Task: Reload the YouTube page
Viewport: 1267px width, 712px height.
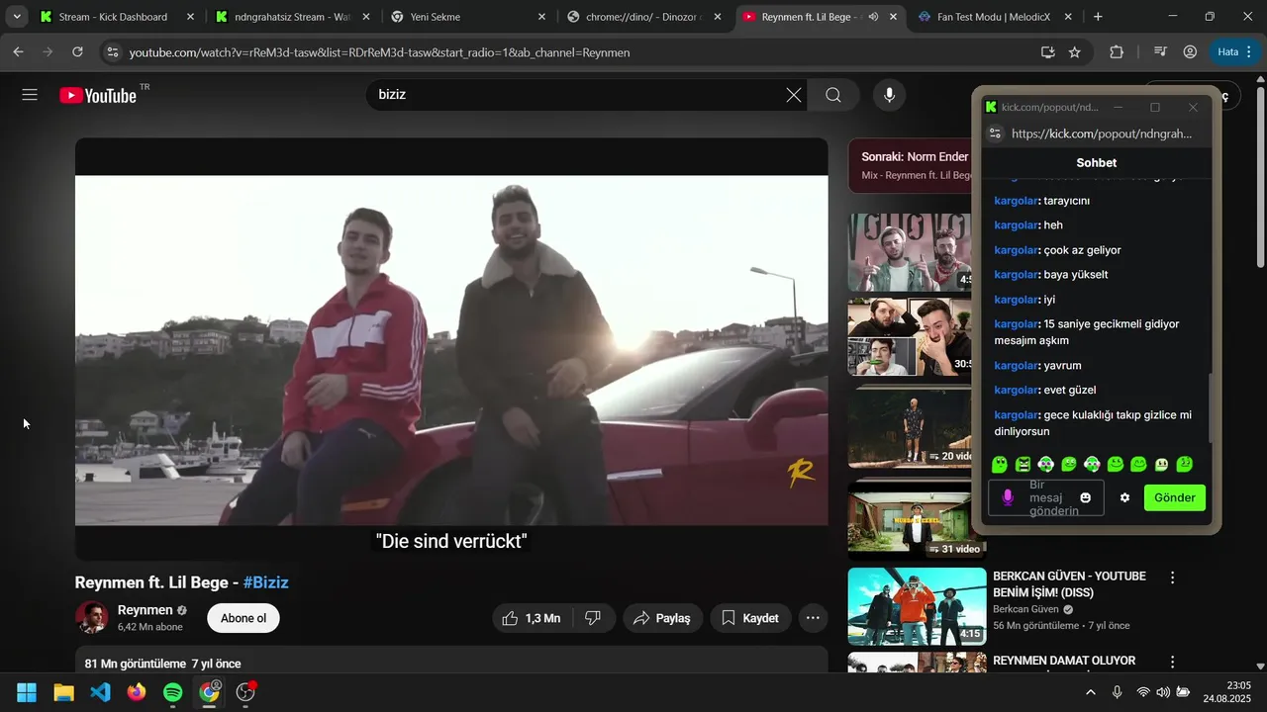Action: (x=77, y=51)
